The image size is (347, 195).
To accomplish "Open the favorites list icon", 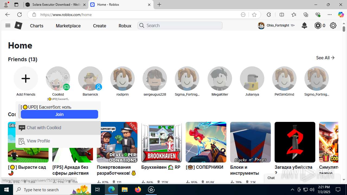I will [294, 15].
